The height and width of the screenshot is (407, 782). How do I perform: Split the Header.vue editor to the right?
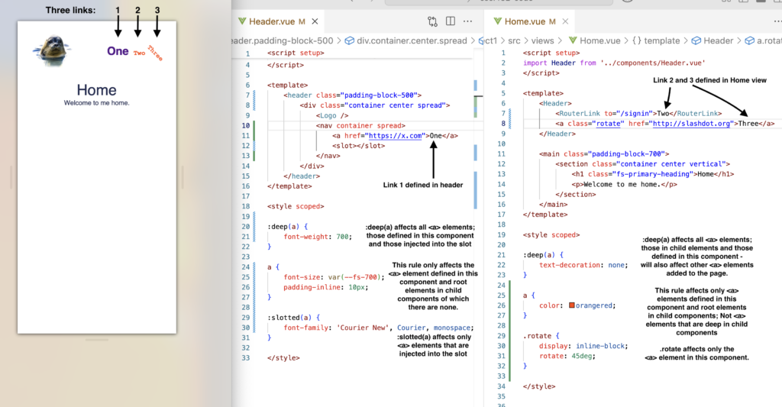click(x=451, y=21)
